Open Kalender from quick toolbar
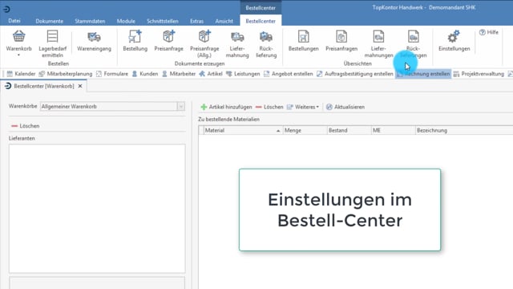This screenshot has width=513, height=289. pos(22,74)
